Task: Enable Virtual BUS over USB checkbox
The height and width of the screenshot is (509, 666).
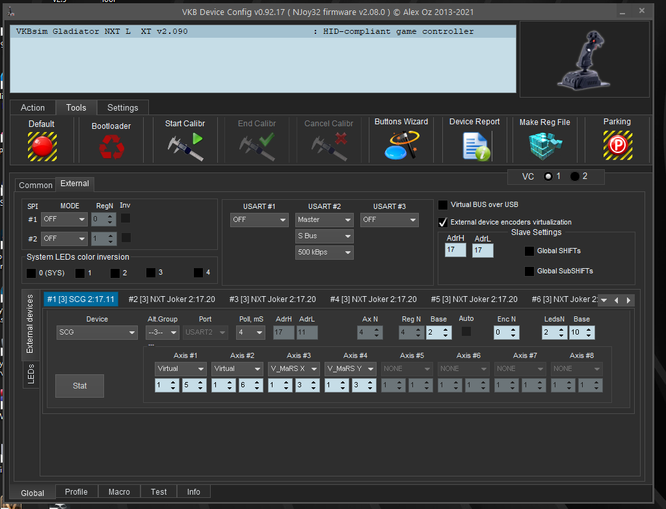Action: point(443,204)
